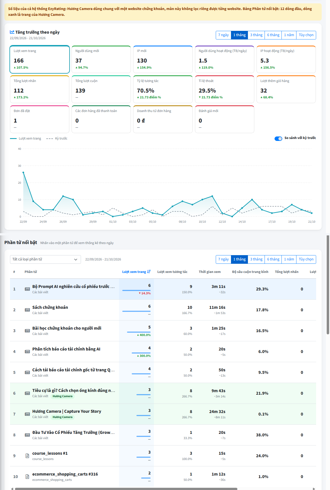
Task: Select the Đơn đã đặt metric card
Action: tap(40, 119)
